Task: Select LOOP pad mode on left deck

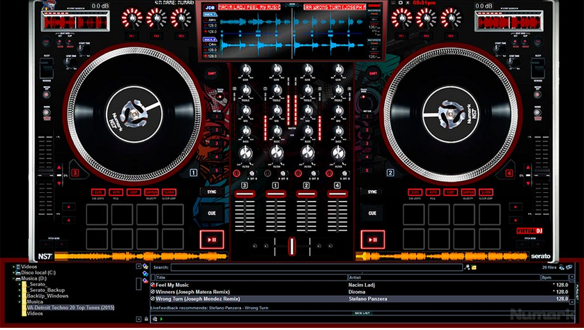Action: (133, 192)
